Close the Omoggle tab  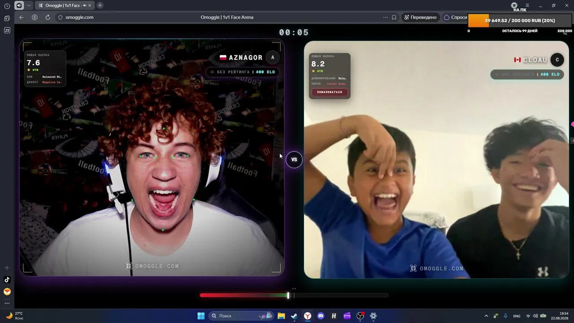[x=90, y=5]
